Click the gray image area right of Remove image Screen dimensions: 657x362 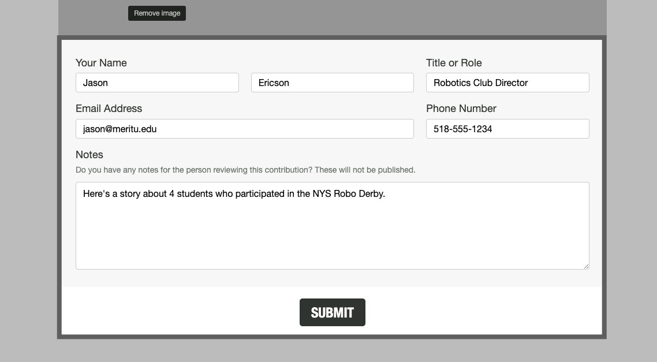pos(393,16)
